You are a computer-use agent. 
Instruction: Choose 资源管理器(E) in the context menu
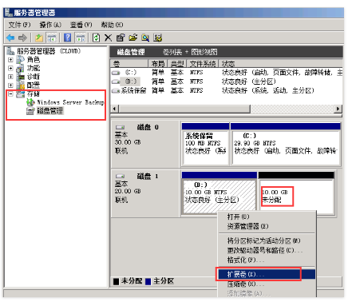[x=267, y=226]
